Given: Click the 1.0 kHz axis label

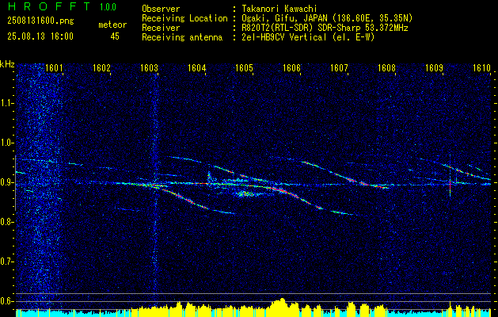Looking at the screenshot, I should click(6, 143).
